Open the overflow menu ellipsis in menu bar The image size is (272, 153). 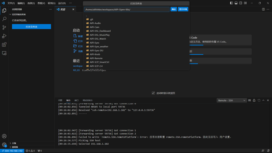tap(70, 3)
